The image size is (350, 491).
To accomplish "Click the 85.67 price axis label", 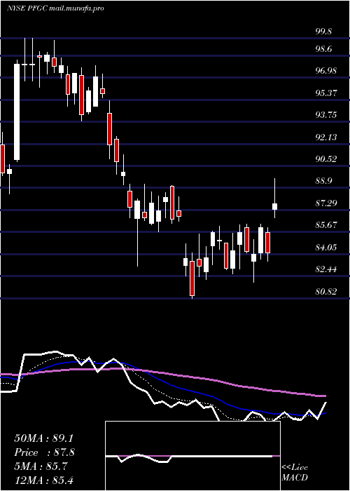I will (326, 225).
